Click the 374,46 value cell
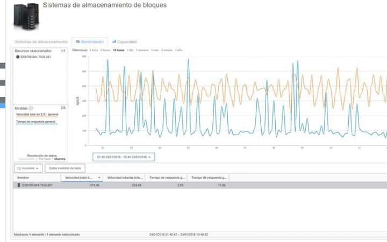 click(95, 185)
